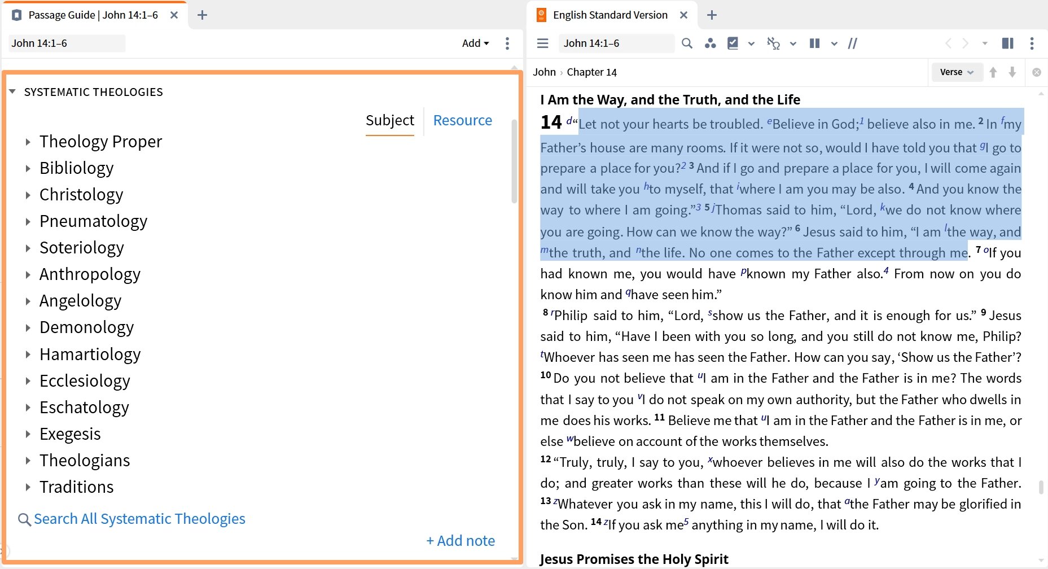Toggle the interlinear Hebrew-Greek icon
Image resolution: width=1048 pixels, height=569 pixels.
[774, 43]
